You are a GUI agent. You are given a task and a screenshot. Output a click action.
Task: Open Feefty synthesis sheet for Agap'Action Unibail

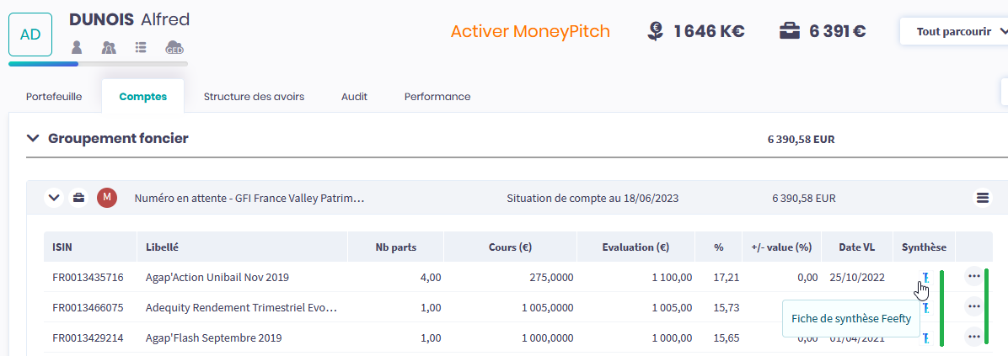(x=925, y=277)
